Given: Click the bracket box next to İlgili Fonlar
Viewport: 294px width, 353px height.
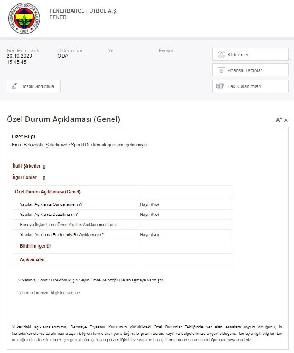Looking at the screenshot, I should (x=44, y=178).
